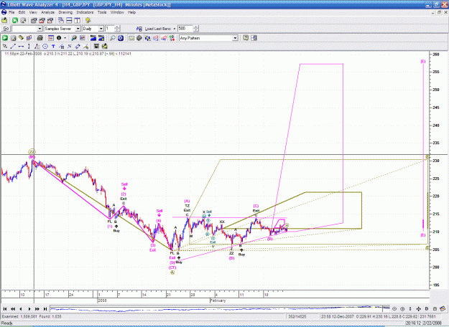This screenshot has height=327, width=449.
Task: Select the pointer arrow drawing tool
Action: 5,46
